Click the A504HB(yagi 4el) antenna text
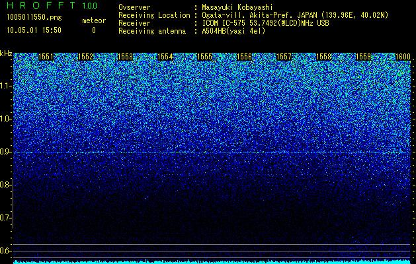 (x=233, y=31)
